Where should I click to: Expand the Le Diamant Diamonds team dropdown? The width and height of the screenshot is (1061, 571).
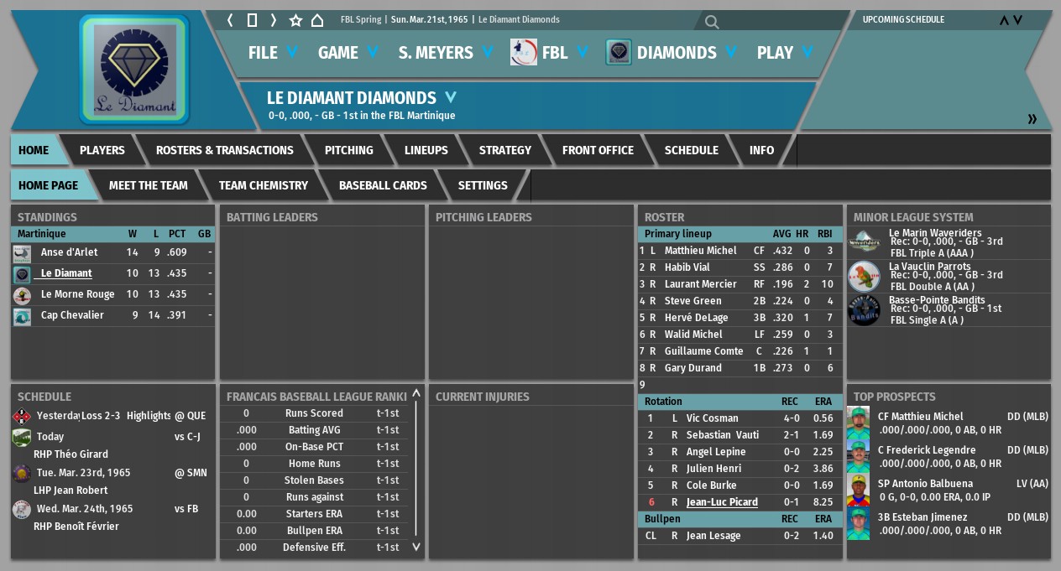coord(451,97)
